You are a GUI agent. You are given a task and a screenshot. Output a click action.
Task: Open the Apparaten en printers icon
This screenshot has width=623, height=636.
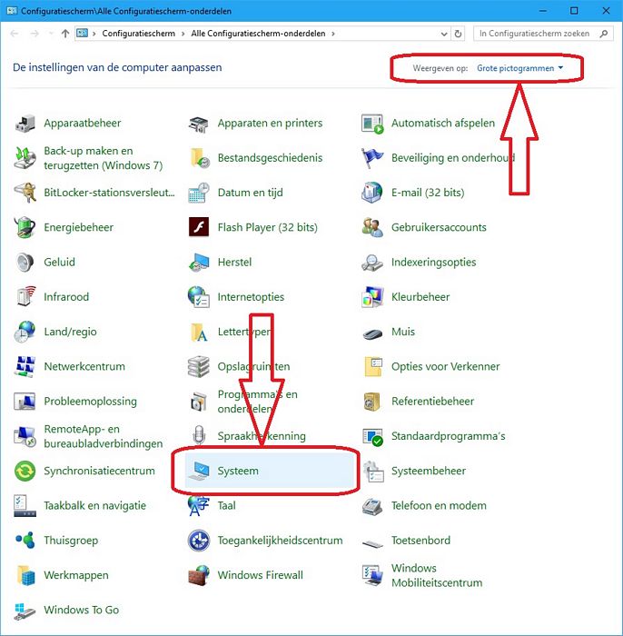(199, 124)
